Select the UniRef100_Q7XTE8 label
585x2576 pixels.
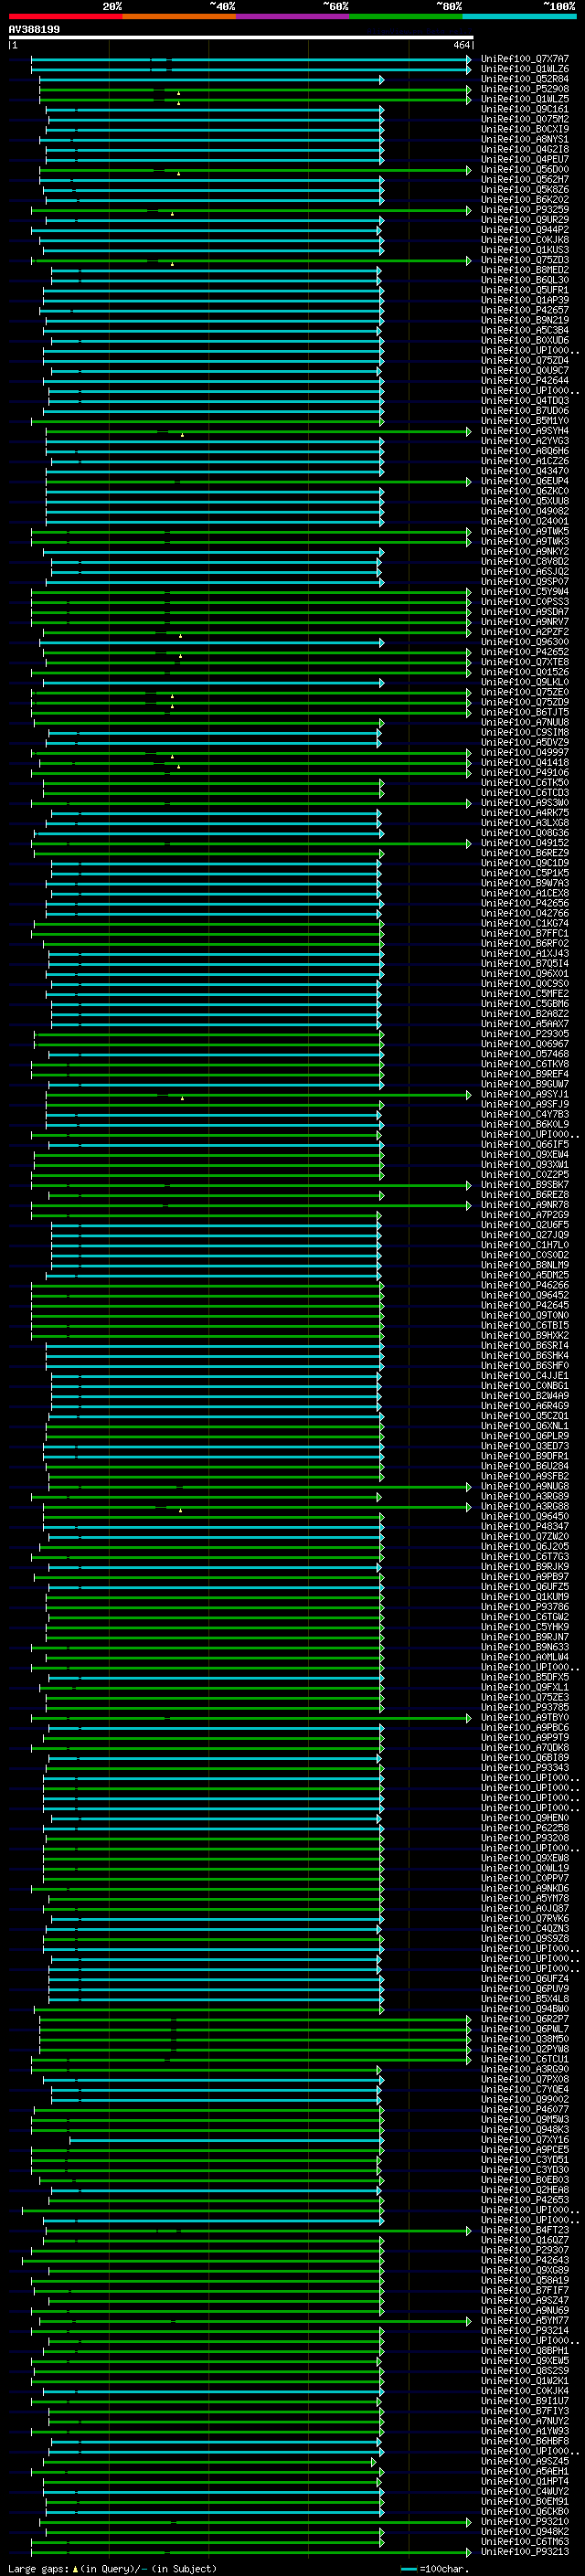click(525, 662)
